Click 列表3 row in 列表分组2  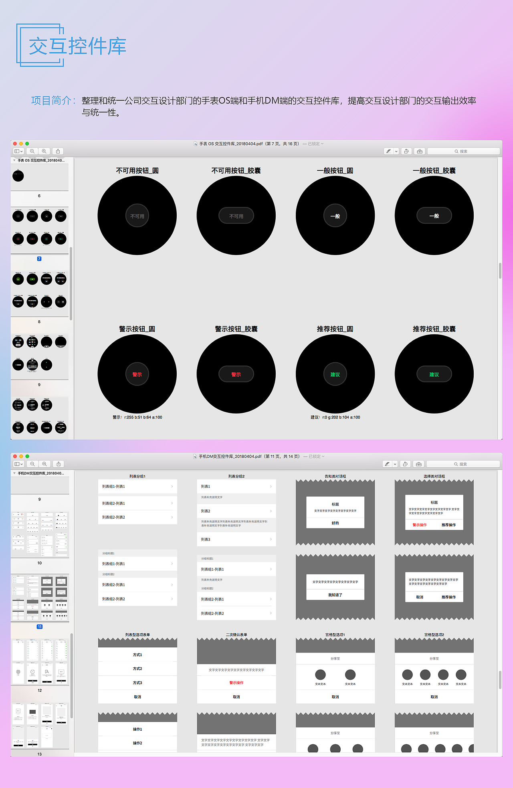236,539
